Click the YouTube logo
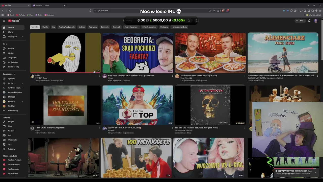Viewport: 323px width, 182px height. [x=14, y=21]
